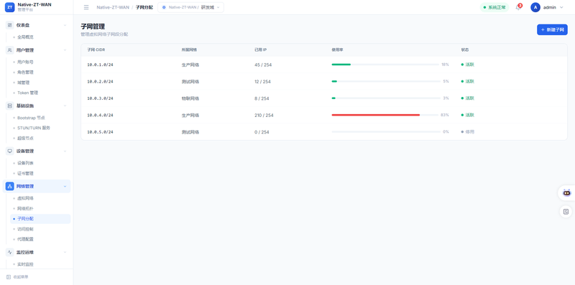This screenshot has width=575, height=285.
Task: Click the red 83% usage bar
Action: click(x=385, y=115)
